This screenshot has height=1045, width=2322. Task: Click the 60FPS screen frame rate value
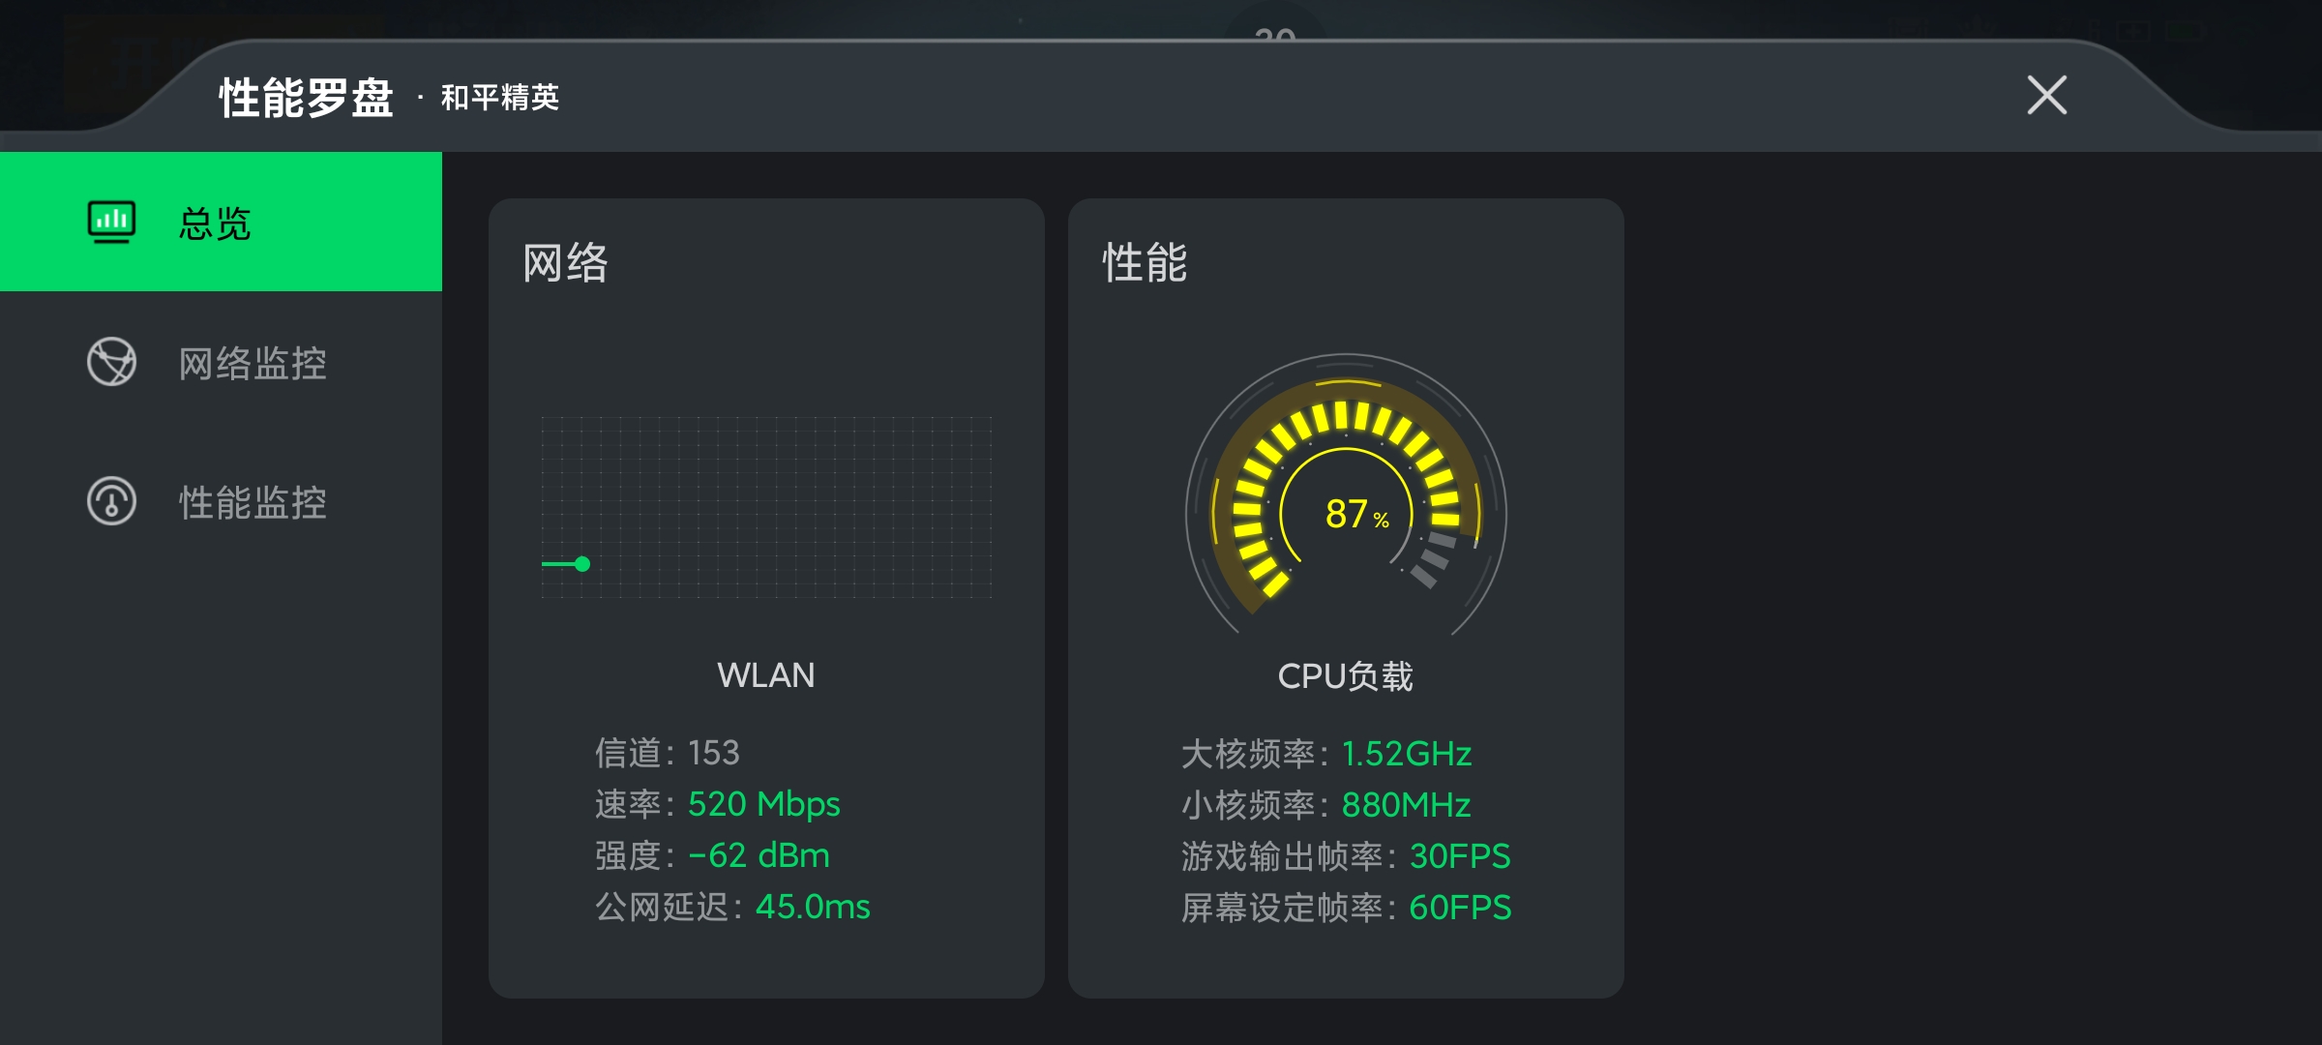(1460, 908)
